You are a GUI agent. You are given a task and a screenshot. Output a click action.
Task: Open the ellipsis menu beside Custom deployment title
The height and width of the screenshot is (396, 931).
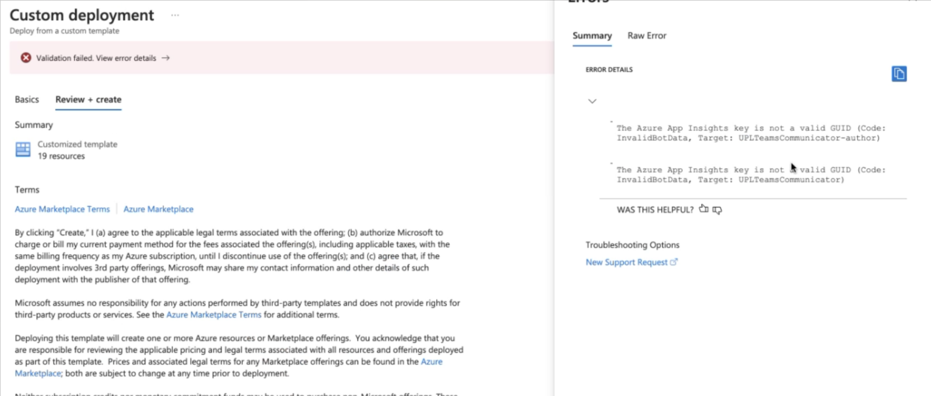point(174,15)
